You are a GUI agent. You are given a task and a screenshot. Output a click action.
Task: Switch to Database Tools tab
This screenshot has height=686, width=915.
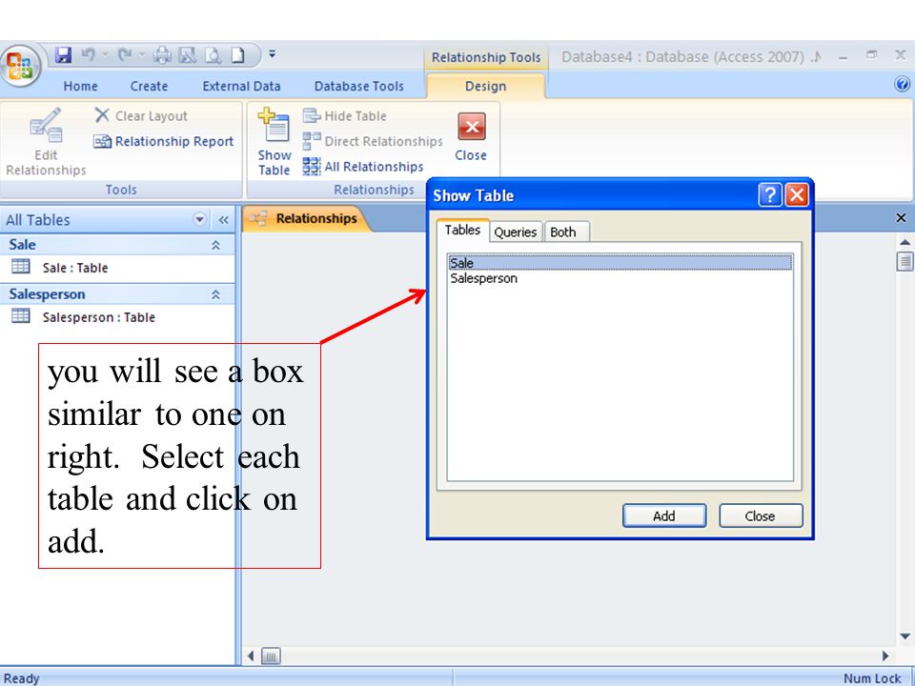click(x=359, y=87)
